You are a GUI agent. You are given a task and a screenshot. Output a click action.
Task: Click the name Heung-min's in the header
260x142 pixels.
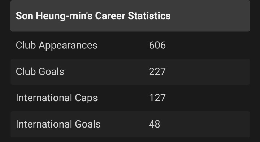pos(64,16)
